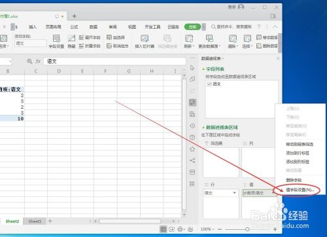Open the 开发工具 ribbon tab
Image resolution: width=327 pixels, height=237 pixels.
click(x=152, y=27)
